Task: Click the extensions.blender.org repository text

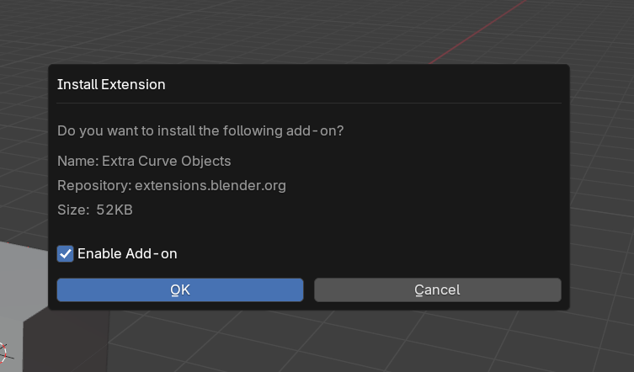Action: pyautogui.click(x=210, y=185)
